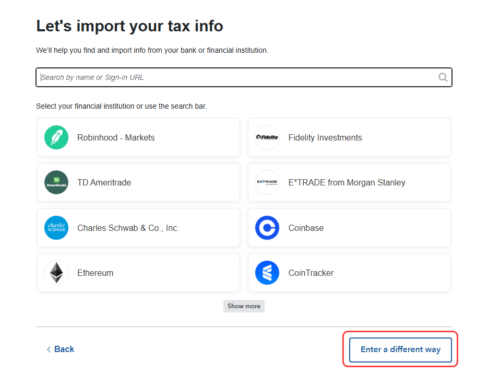
Task: Choose Charles Schwab & Co., Inc. label
Action: pyautogui.click(x=128, y=228)
